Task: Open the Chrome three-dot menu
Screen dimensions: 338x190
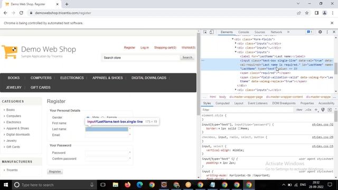Action: [332, 13]
